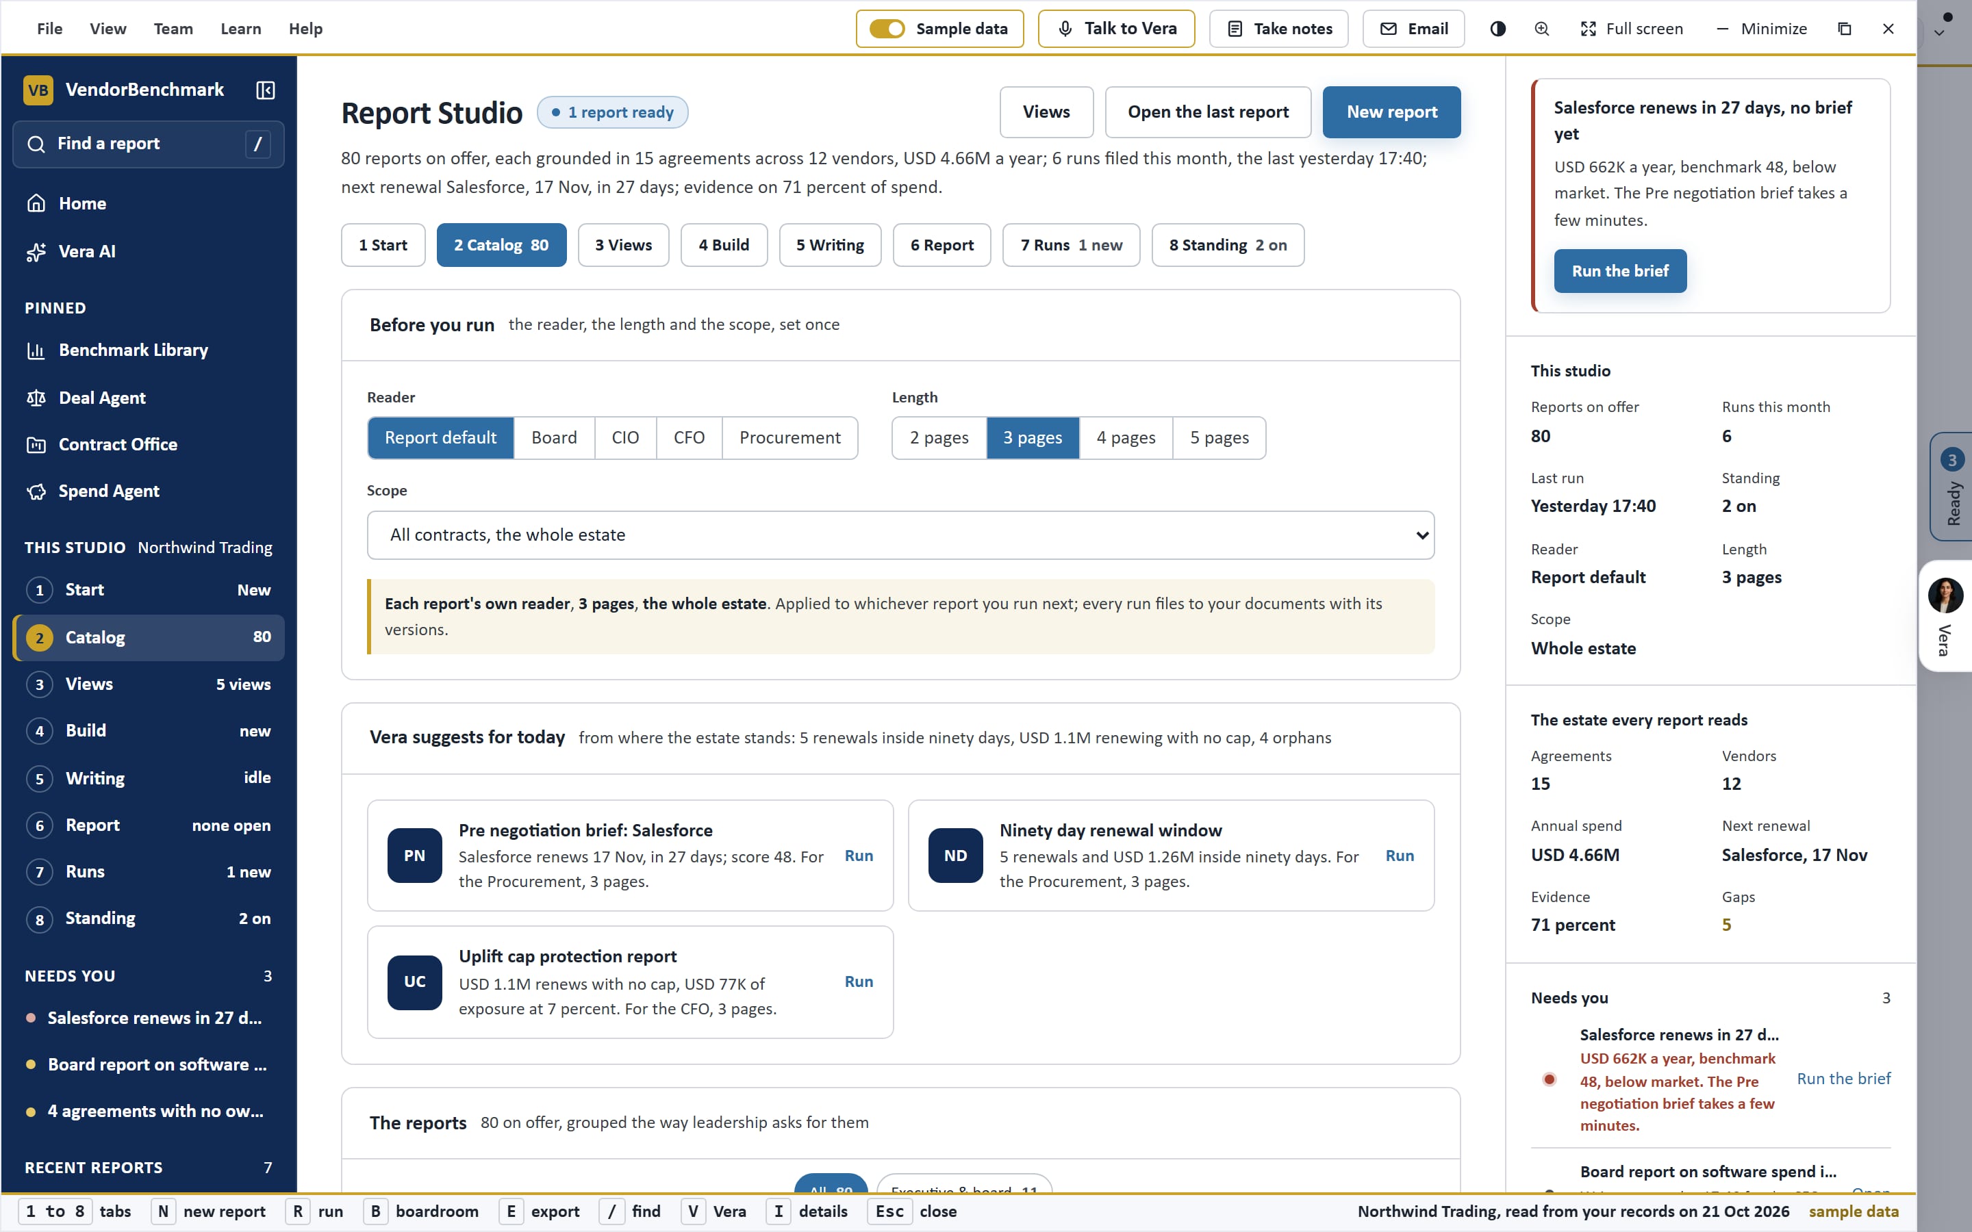Open pinned Benchmark Library
Screen dimensions: 1972x1232
[x=149, y=350]
